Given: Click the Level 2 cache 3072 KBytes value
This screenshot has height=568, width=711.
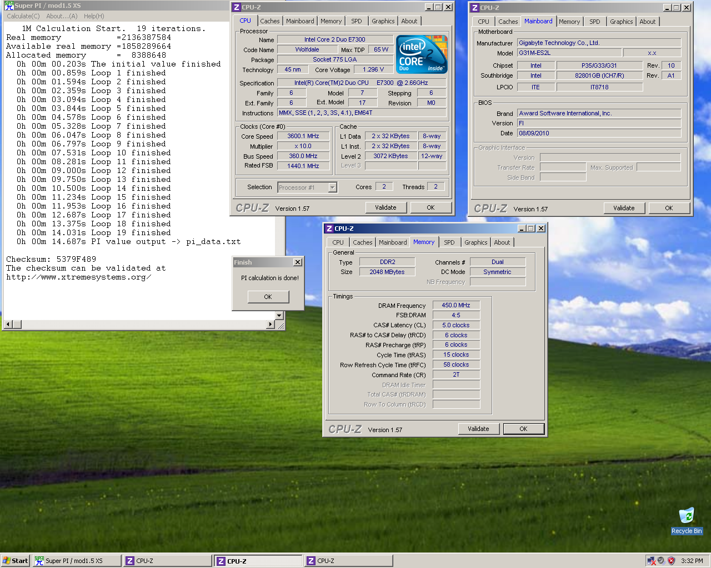Looking at the screenshot, I should click(390, 156).
